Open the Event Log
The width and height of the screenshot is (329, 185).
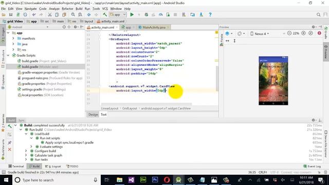point(312,166)
